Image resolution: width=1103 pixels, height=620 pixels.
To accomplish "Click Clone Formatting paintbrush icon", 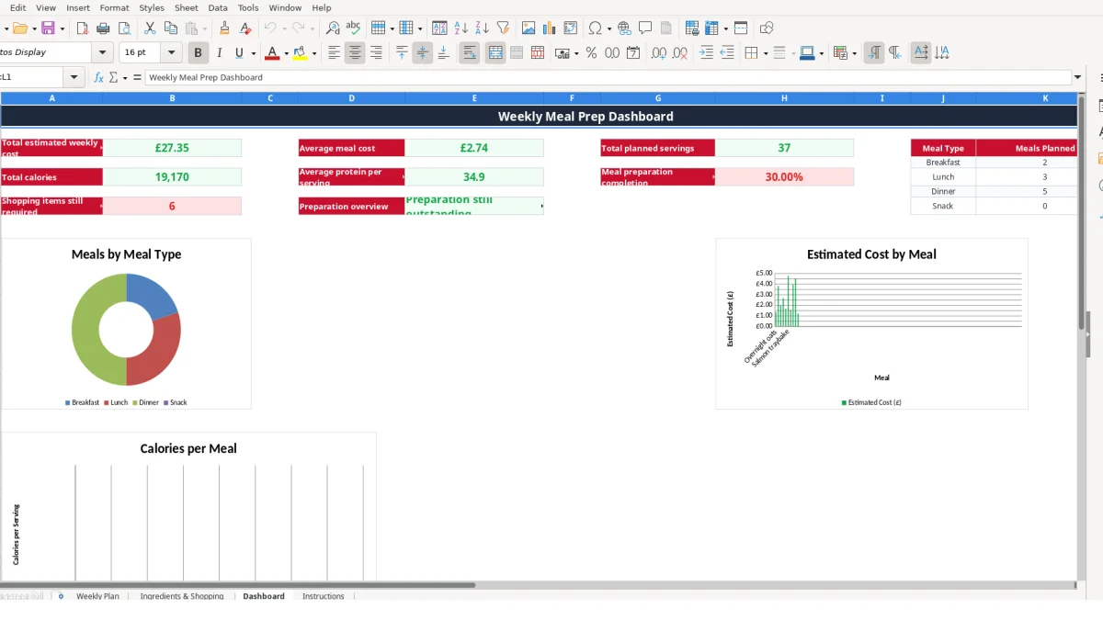I will pyautogui.click(x=224, y=28).
